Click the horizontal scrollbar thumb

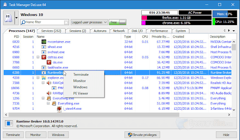click(94, 115)
